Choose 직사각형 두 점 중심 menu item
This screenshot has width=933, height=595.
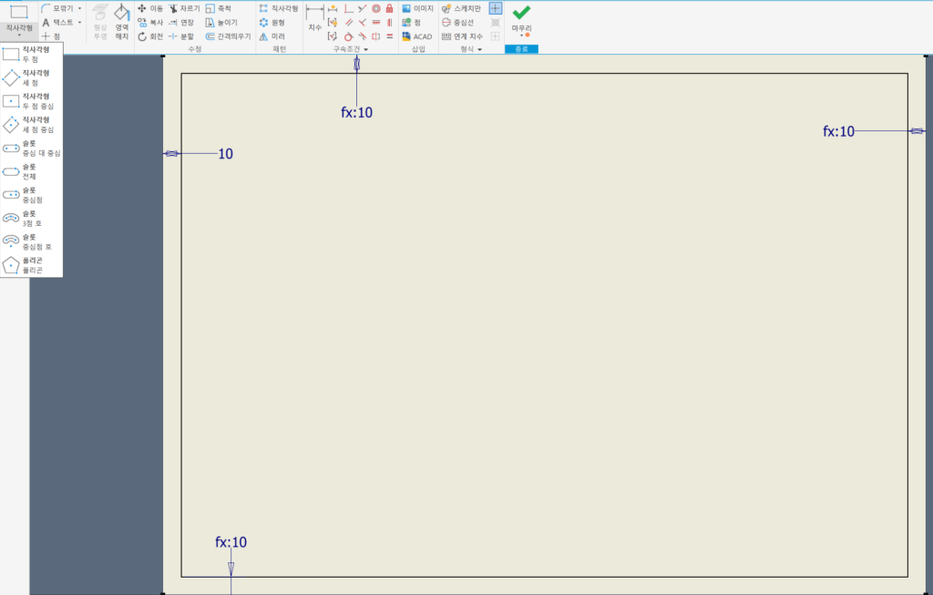[x=32, y=101]
